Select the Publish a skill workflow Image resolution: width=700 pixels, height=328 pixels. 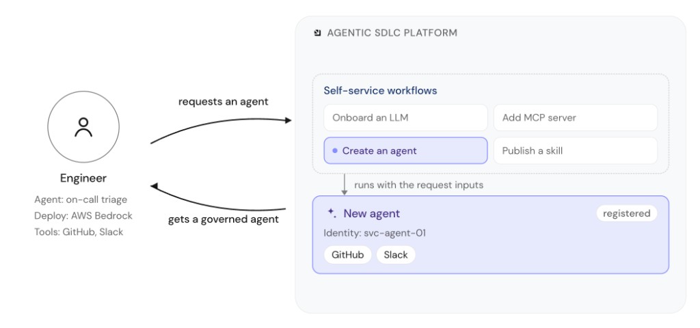tap(576, 151)
